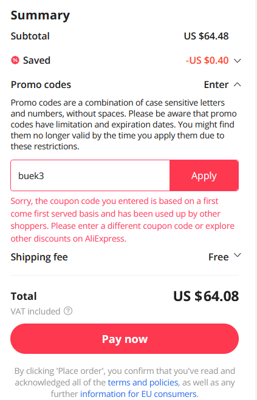
Task: Click the US $64.08 total amount
Action: tap(206, 296)
